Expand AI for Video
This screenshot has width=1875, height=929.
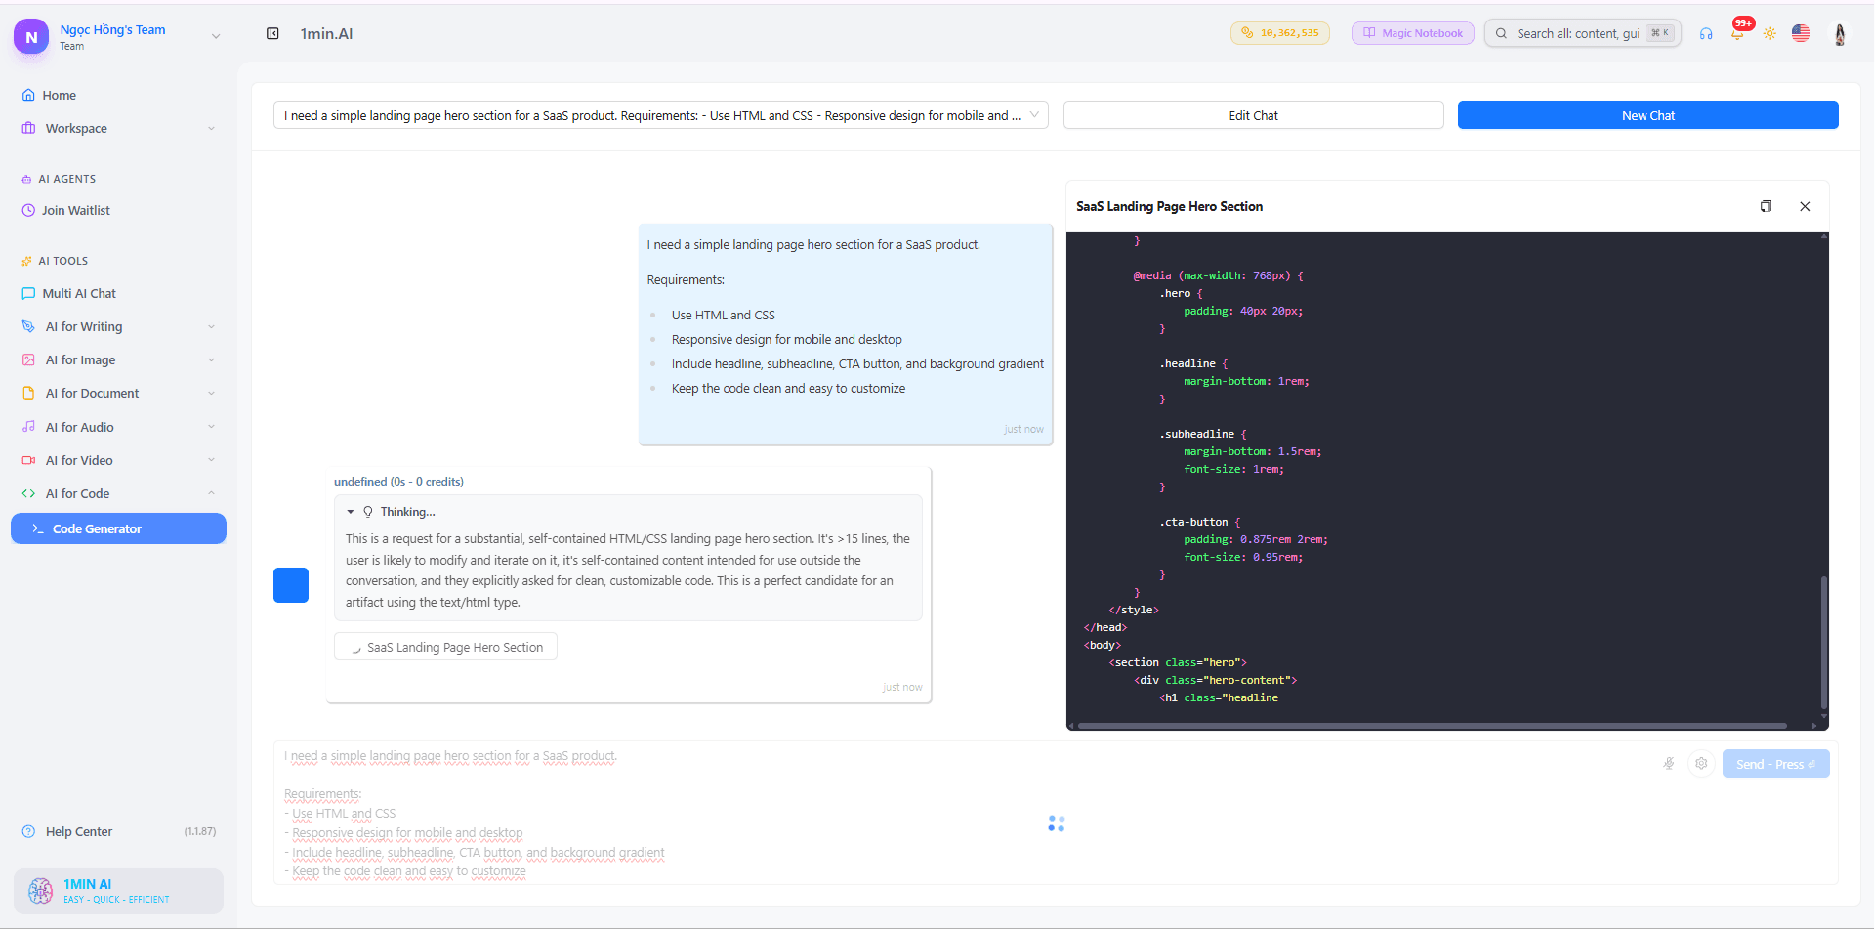click(118, 460)
